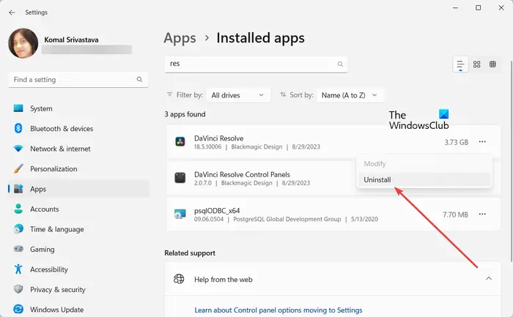This screenshot has width=513, height=317.
Task: Click the magnifier in Find a setting box
Action: click(x=139, y=79)
